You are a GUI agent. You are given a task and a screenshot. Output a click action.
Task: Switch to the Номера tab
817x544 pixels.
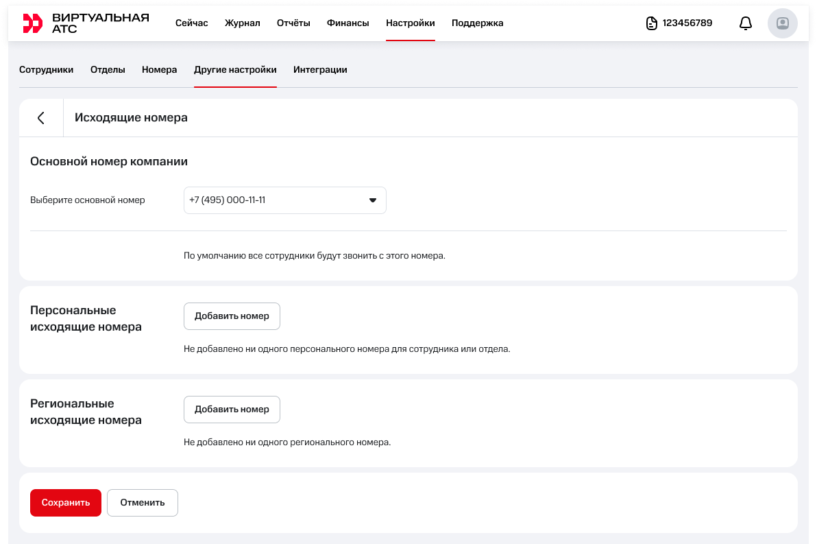[159, 70]
